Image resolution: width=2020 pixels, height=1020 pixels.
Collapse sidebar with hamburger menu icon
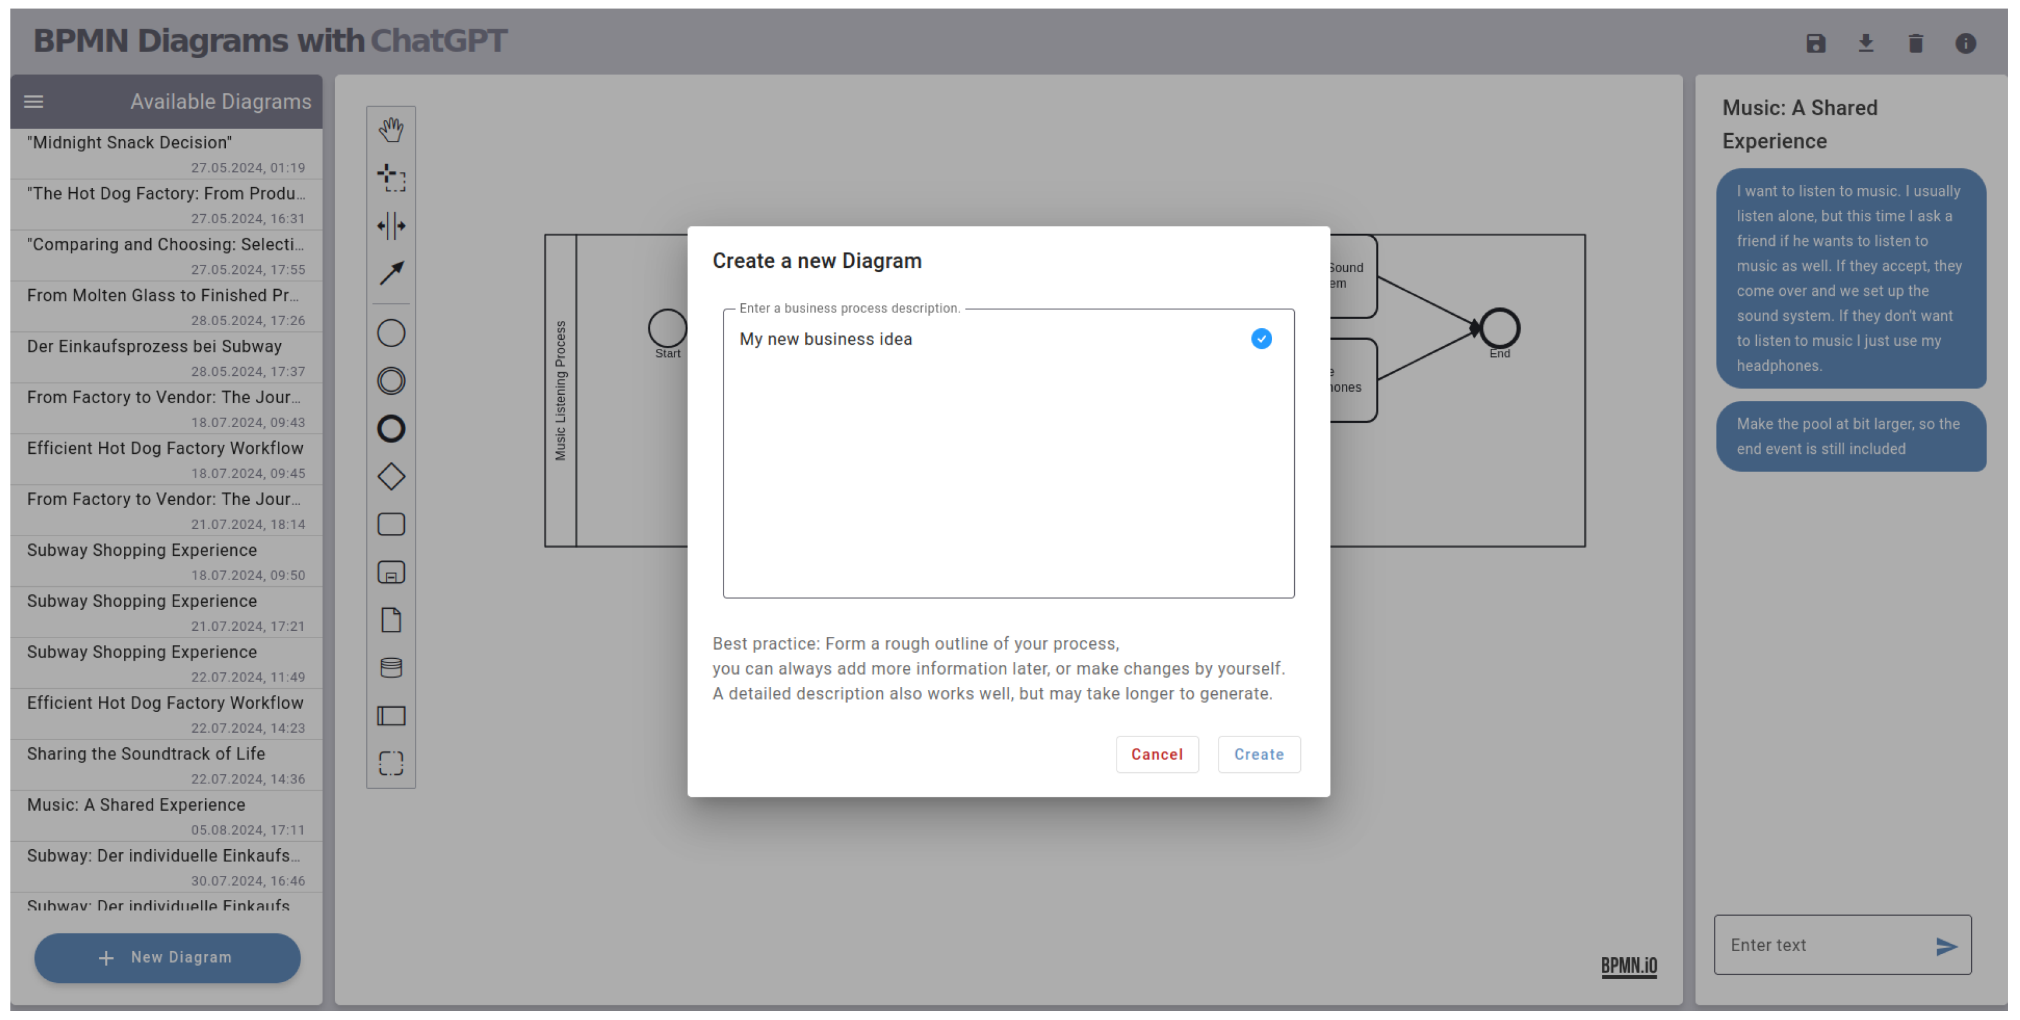point(33,102)
